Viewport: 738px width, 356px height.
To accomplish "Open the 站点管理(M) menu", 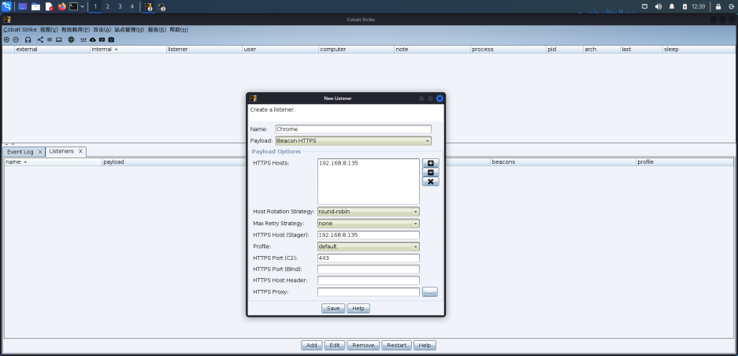I will [129, 30].
